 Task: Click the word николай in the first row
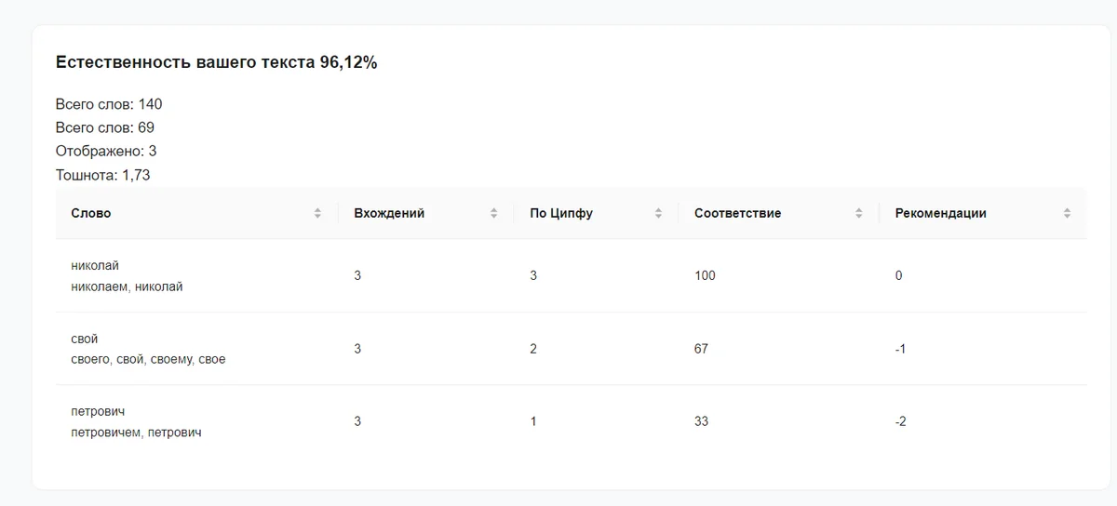(95, 265)
